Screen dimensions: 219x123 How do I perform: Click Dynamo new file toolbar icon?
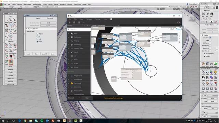point(69,23)
